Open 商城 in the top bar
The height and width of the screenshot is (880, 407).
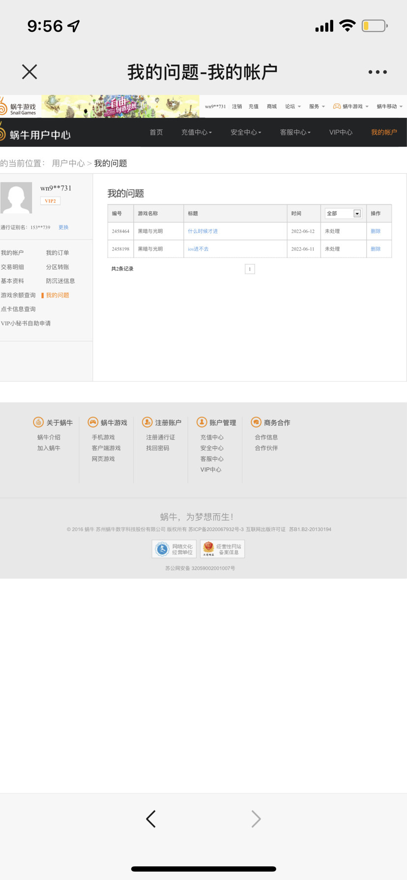[x=272, y=107]
